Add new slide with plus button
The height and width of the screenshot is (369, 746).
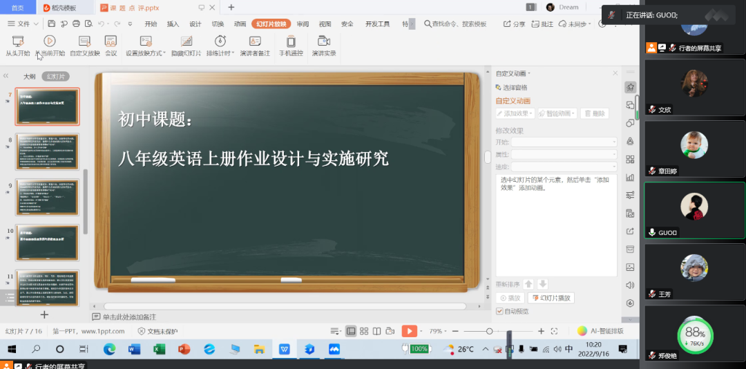44,314
